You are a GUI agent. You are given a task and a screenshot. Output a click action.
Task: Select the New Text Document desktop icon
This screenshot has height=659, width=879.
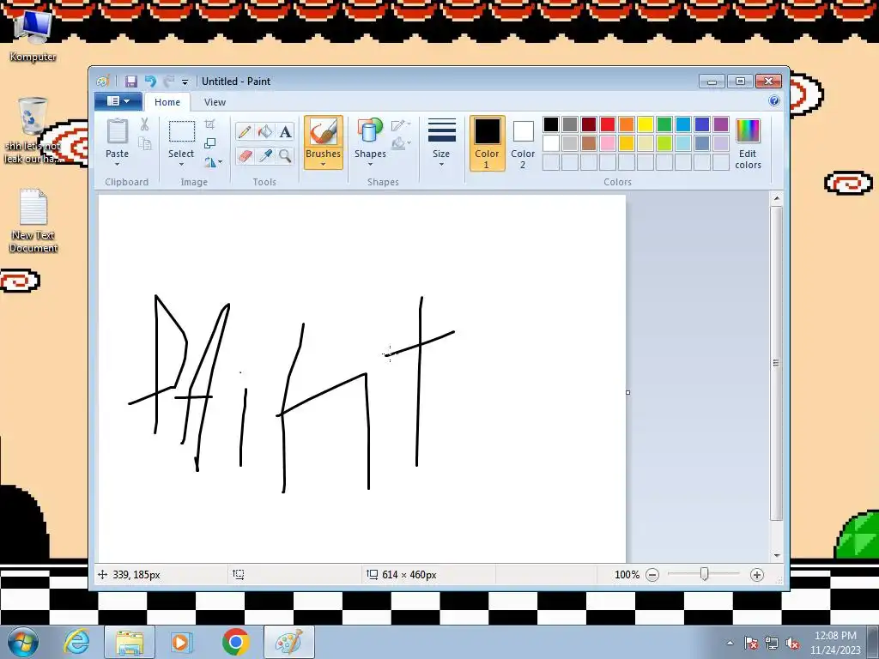pyautogui.click(x=33, y=221)
